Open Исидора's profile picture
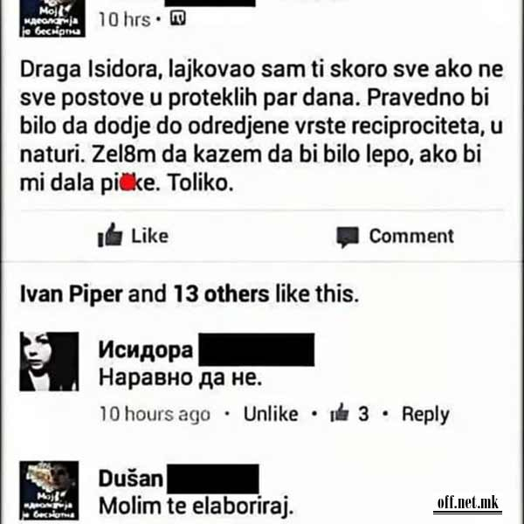 coord(49,362)
